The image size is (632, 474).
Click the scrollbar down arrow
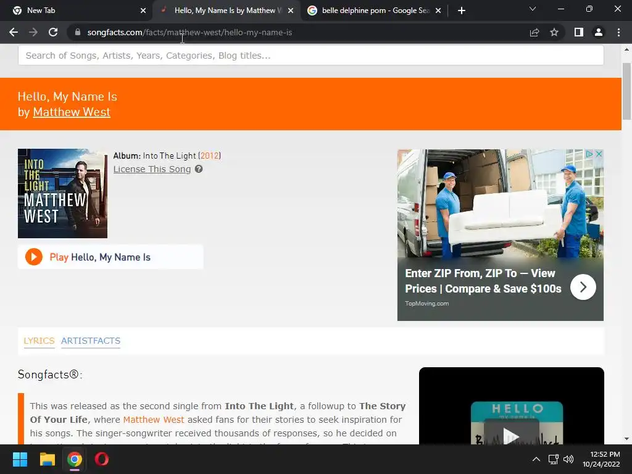coord(626,439)
